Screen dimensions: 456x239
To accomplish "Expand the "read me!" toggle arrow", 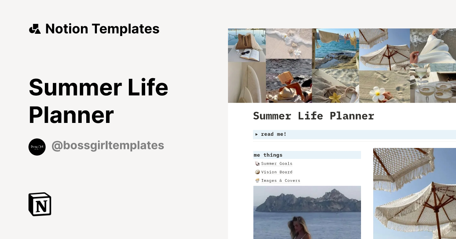I will pos(257,134).
